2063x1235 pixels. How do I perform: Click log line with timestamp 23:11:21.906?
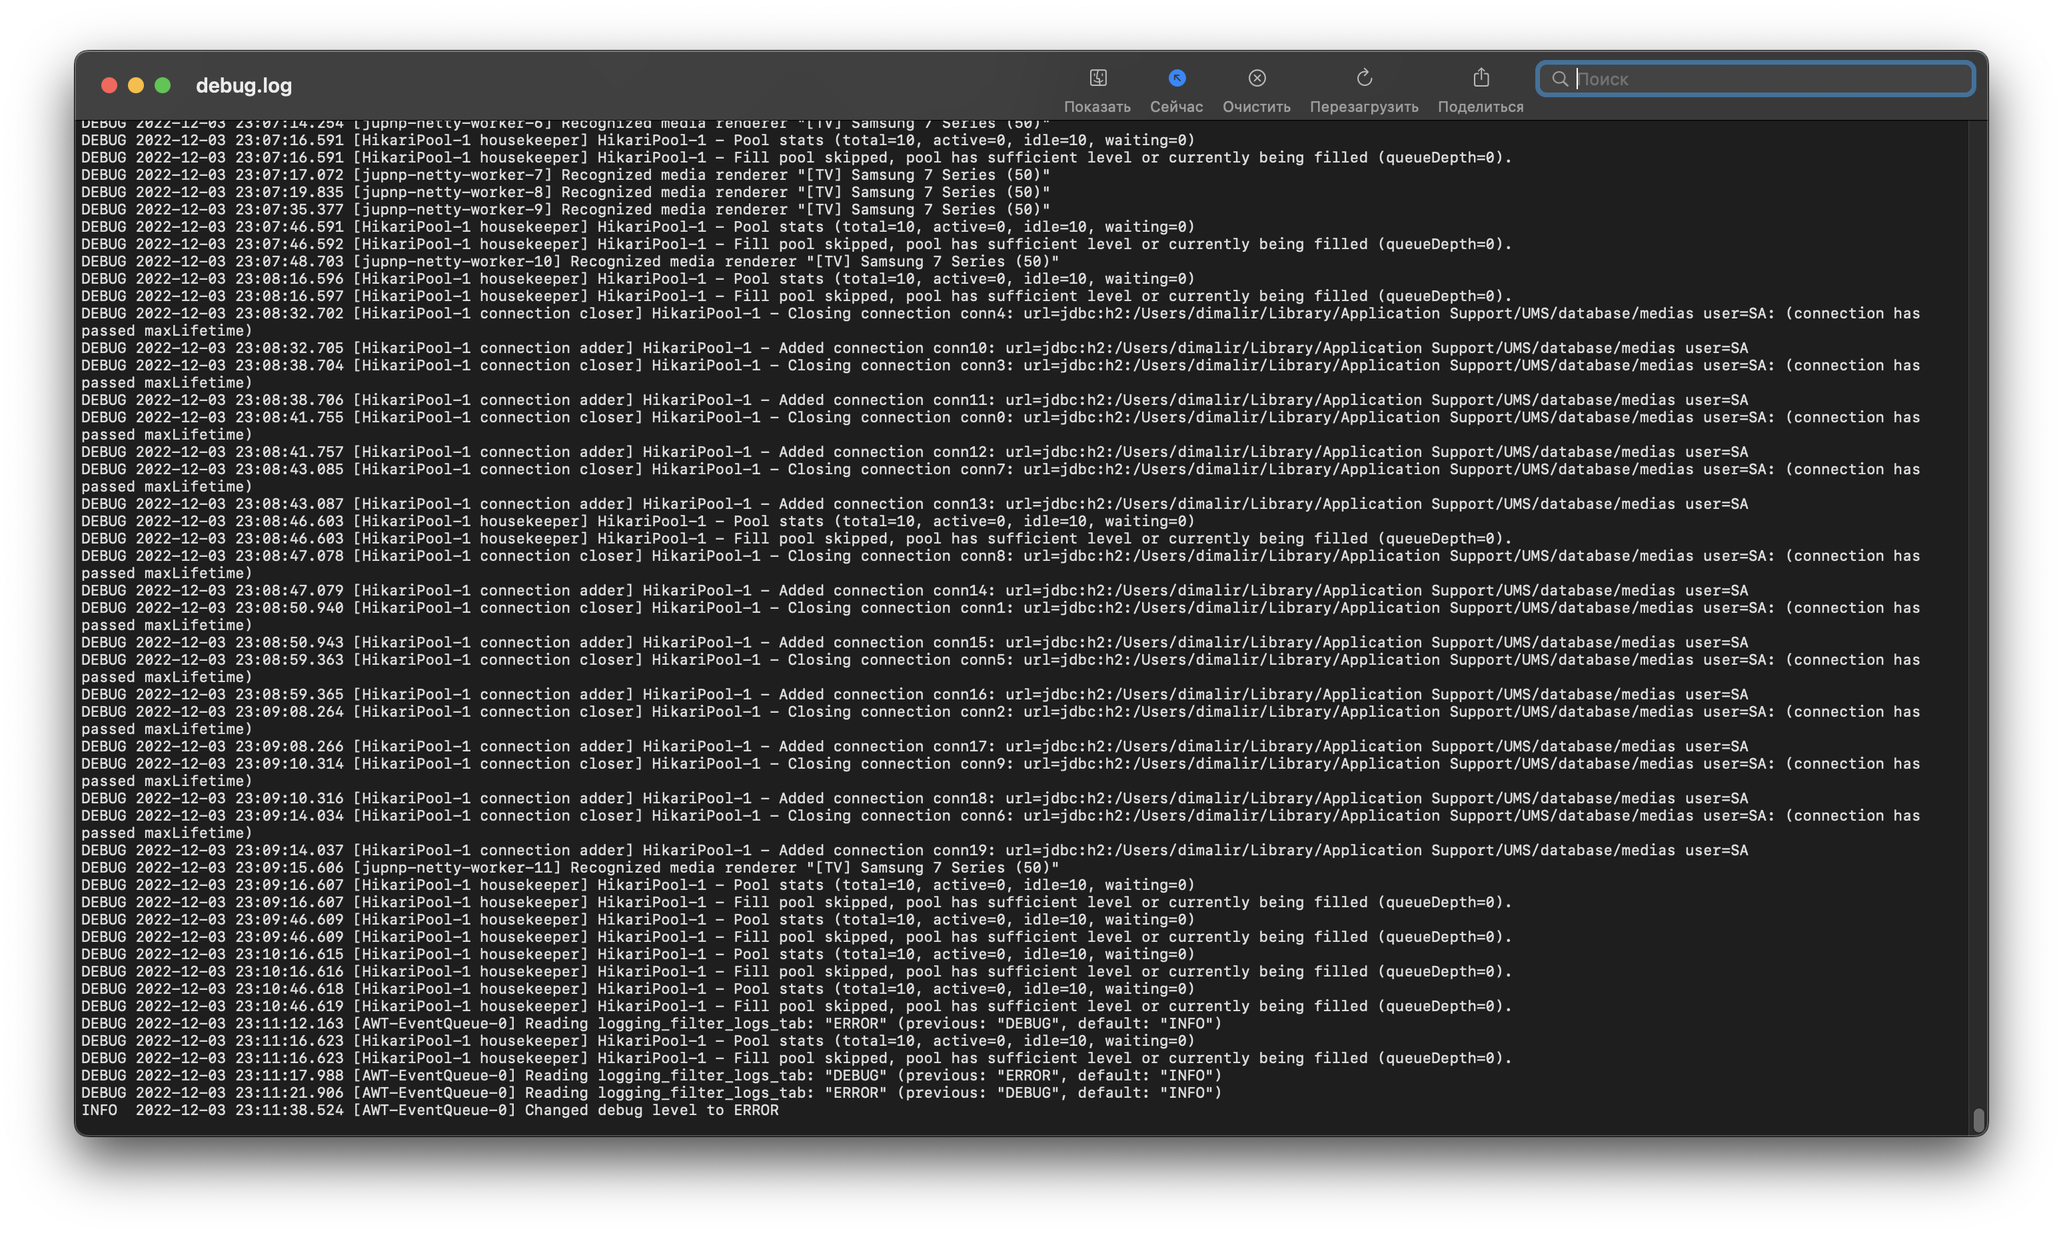click(x=651, y=1092)
